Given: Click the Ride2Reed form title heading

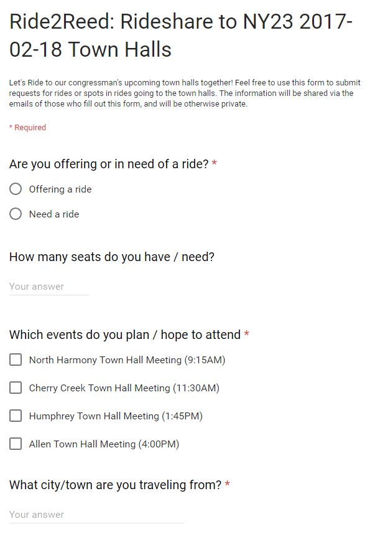Looking at the screenshot, I should (181, 36).
